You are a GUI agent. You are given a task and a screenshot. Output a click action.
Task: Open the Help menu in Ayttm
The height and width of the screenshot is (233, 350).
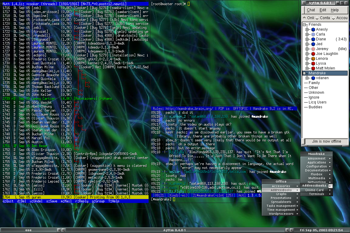point(335,10)
